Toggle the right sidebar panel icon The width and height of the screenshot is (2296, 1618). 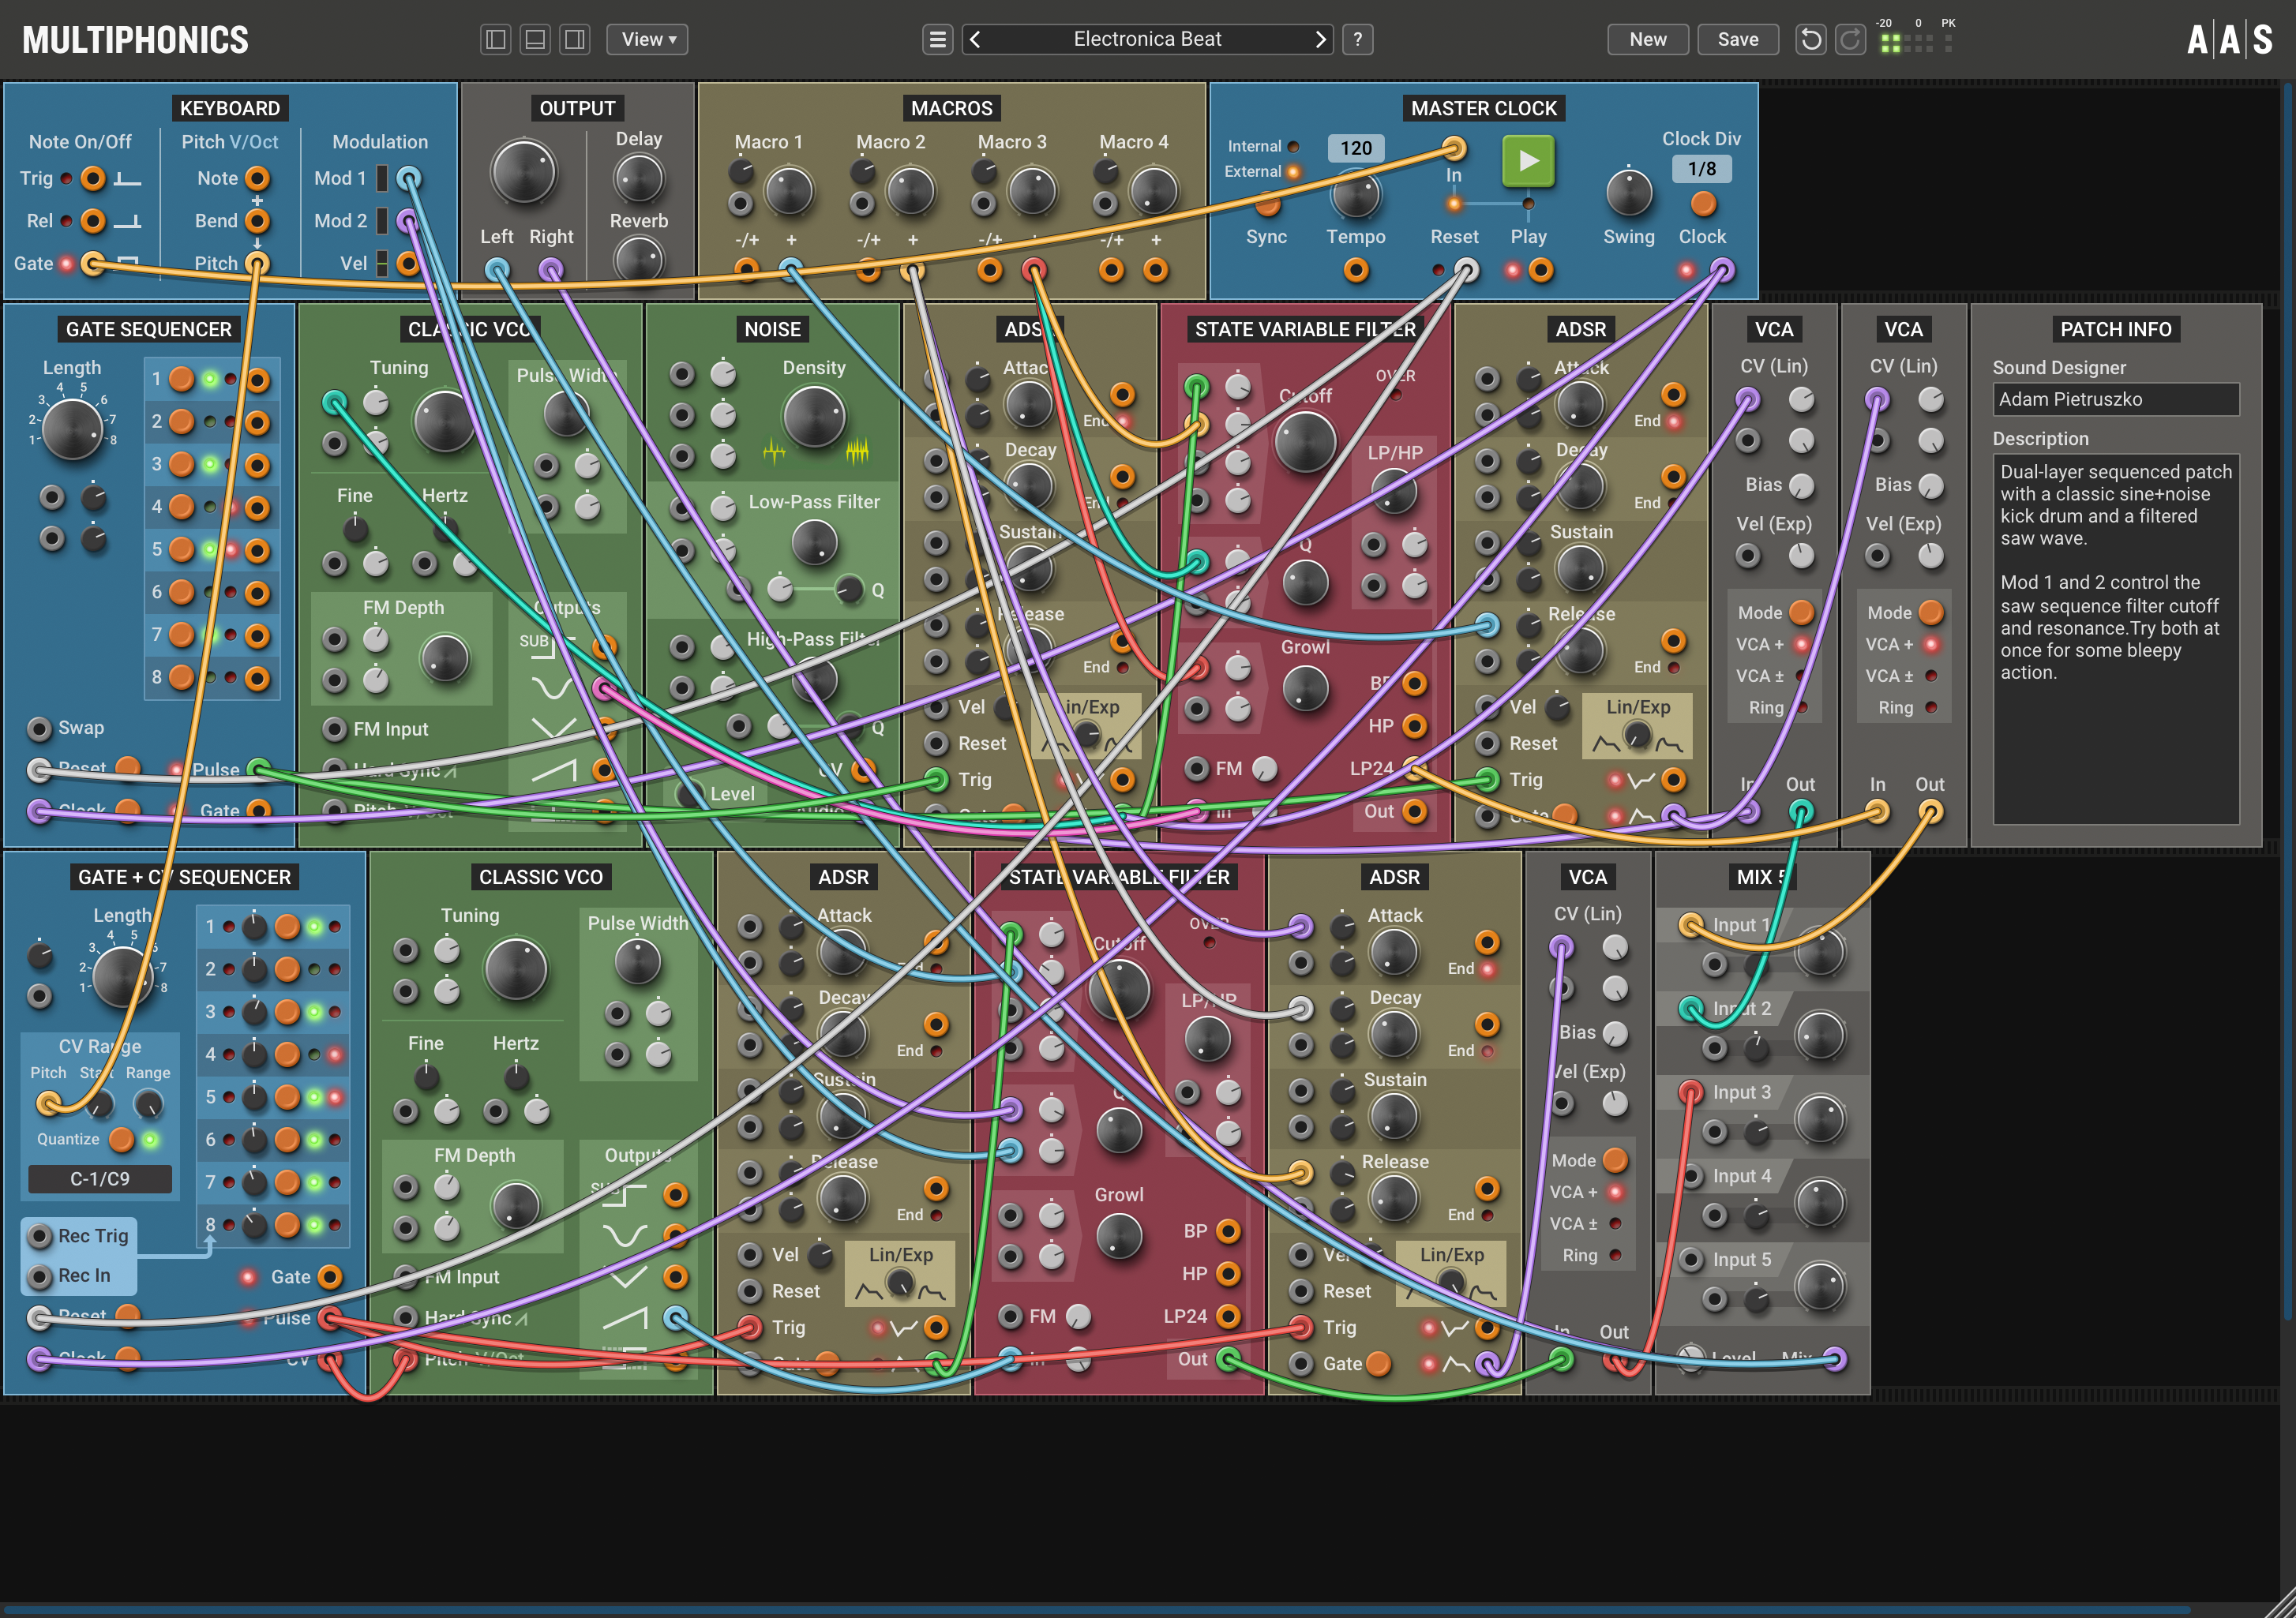pyautogui.click(x=574, y=39)
